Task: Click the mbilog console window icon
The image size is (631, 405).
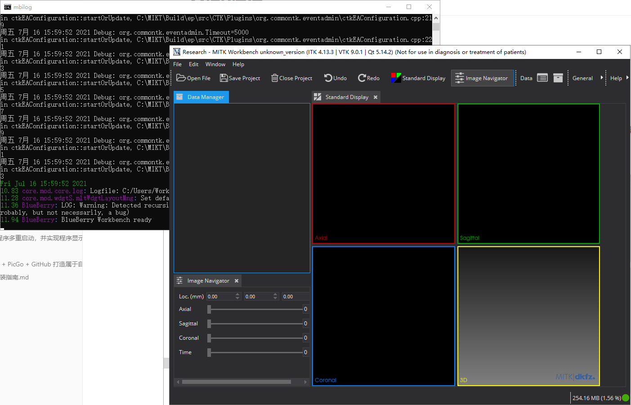Action: click(x=8, y=7)
